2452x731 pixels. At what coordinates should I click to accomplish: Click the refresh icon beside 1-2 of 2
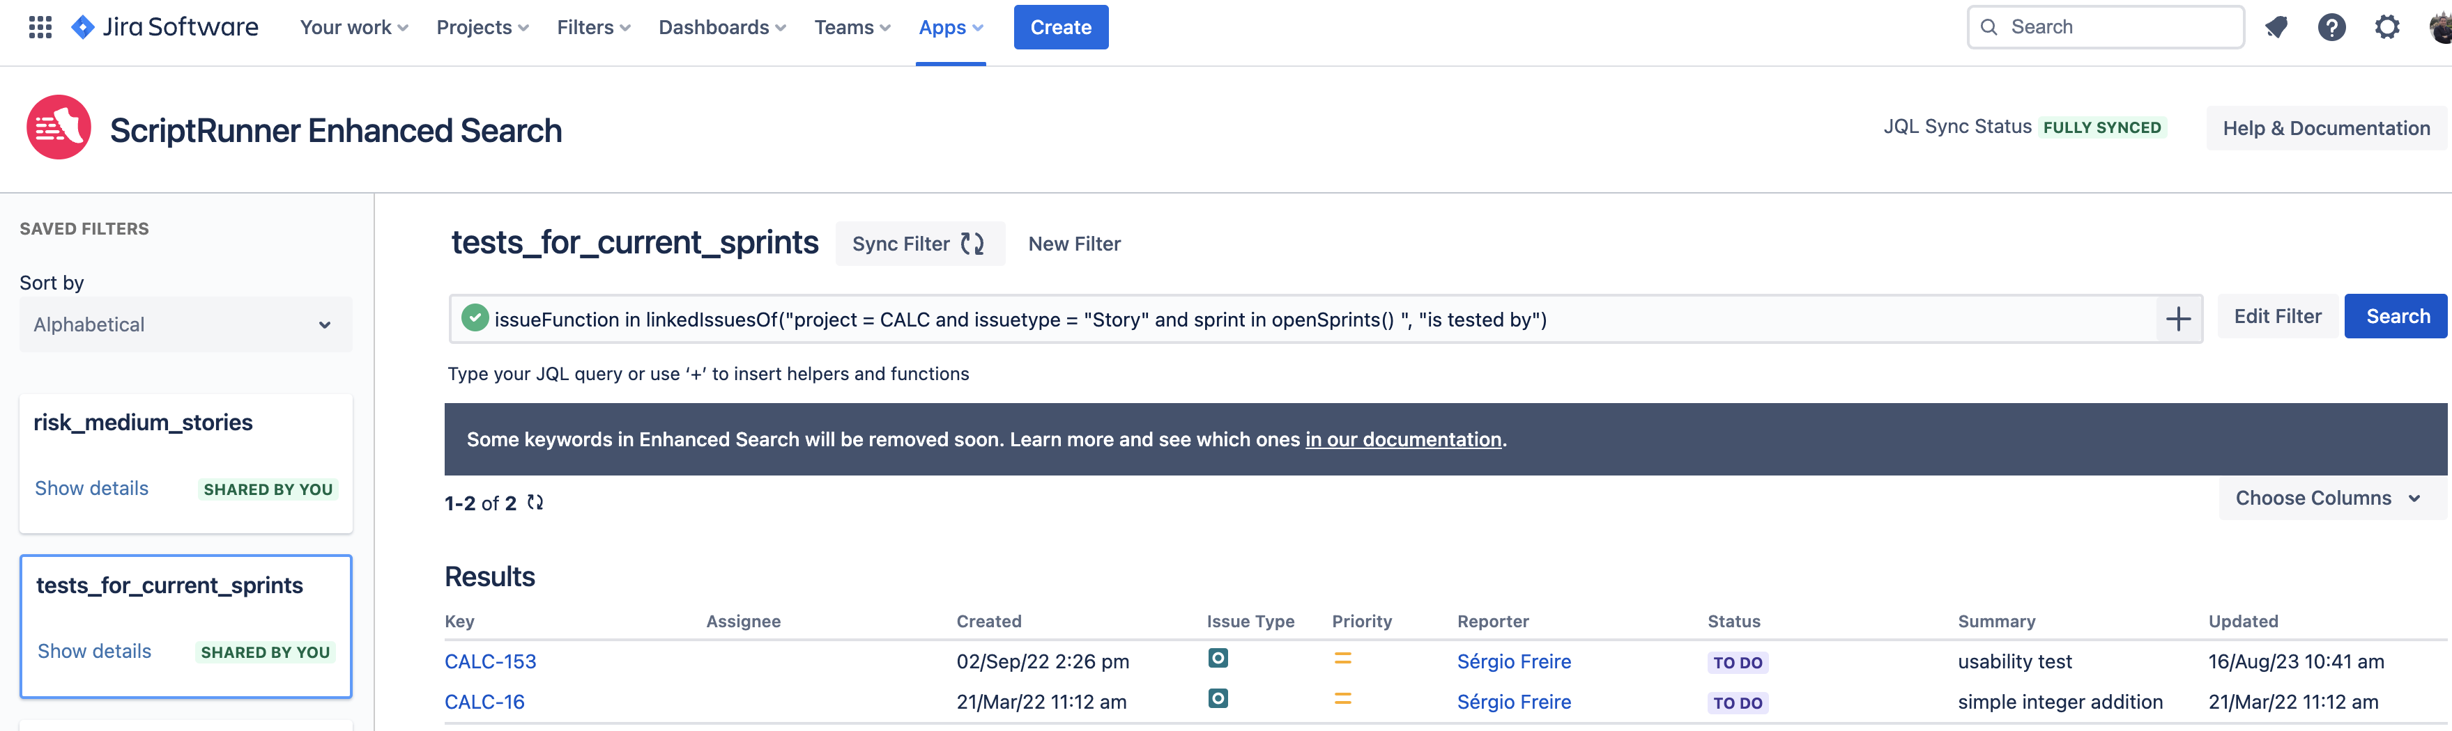(536, 502)
